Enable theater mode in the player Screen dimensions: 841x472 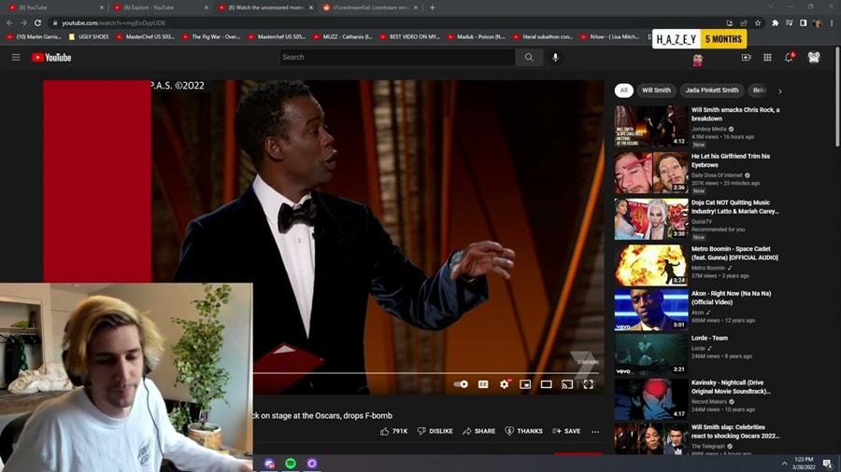click(546, 384)
